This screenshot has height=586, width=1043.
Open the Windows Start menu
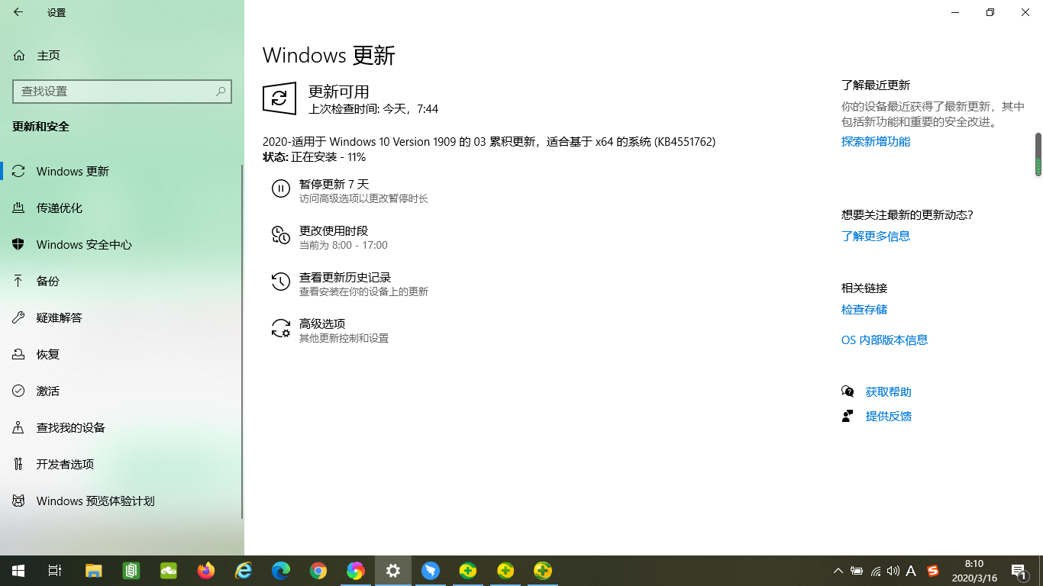coord(18,571)
